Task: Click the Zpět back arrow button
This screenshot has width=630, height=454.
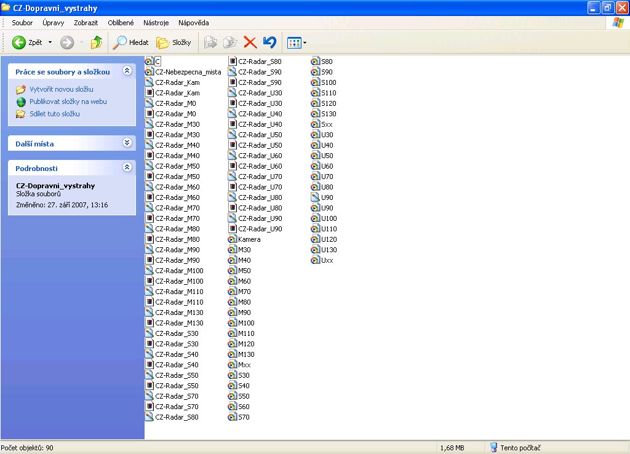Action: (x=27, y=42)
